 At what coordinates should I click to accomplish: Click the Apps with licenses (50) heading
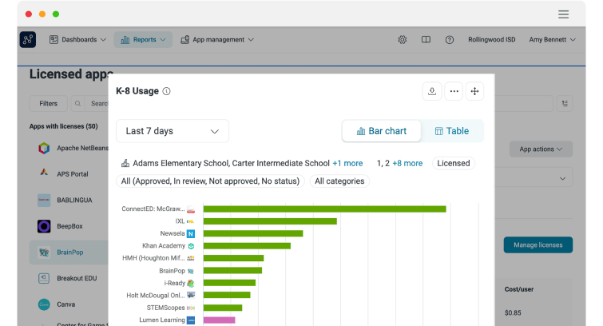63,126
